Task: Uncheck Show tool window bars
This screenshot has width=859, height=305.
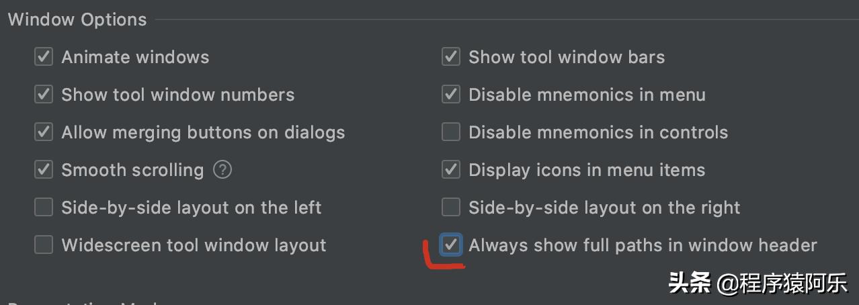Action: (451, 57)
